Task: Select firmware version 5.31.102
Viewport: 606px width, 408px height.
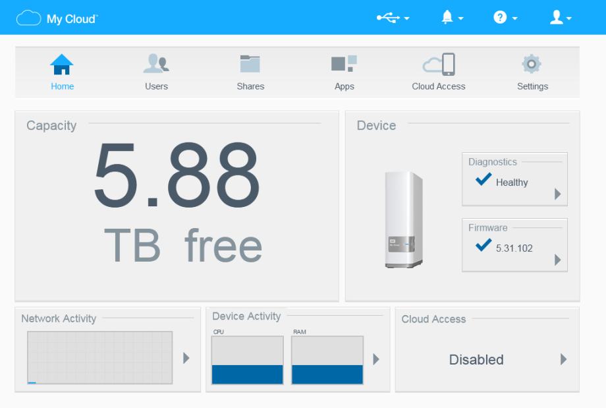Action: point(514,248)
